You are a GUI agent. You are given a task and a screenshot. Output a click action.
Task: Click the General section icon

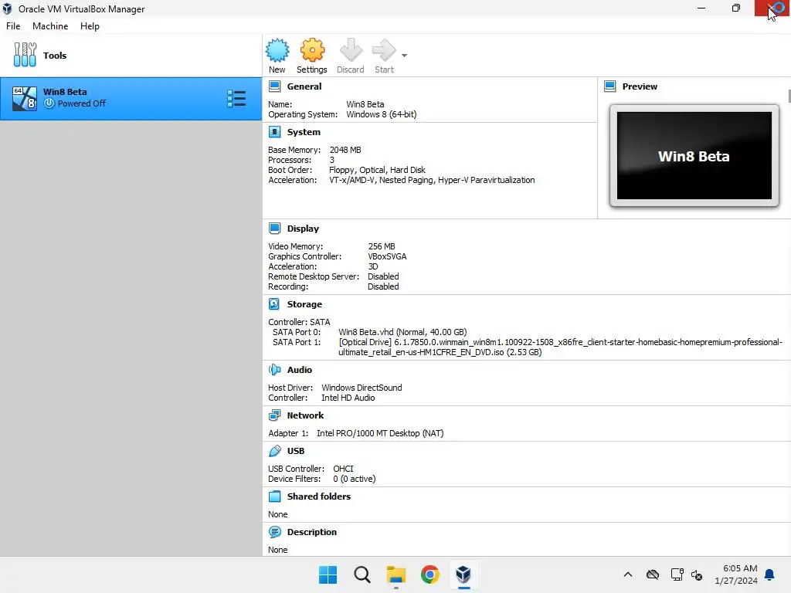[274, 86]
